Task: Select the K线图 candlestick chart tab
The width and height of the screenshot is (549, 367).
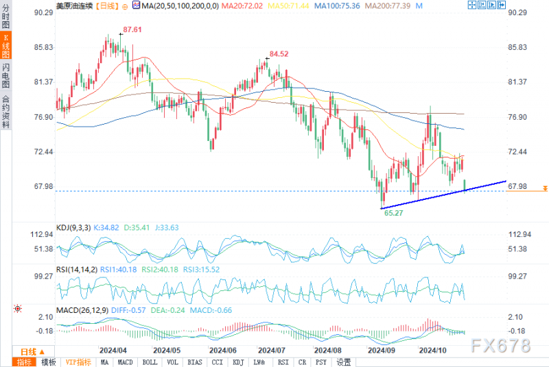Action: [x=5, y=45]
